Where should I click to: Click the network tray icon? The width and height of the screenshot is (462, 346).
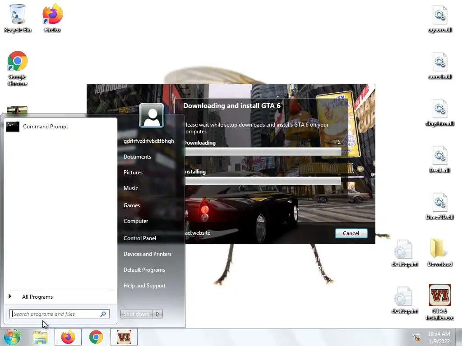click(416, 337)
